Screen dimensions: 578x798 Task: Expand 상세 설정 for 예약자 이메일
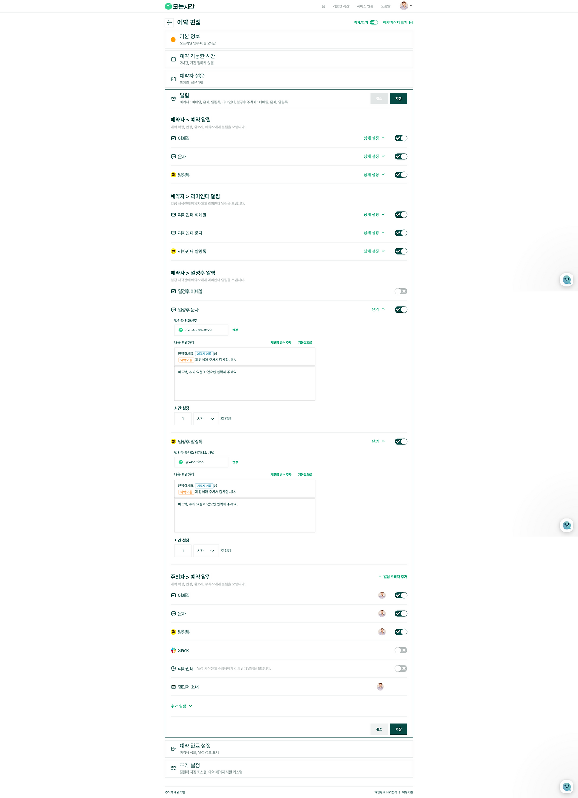point(374,138)
